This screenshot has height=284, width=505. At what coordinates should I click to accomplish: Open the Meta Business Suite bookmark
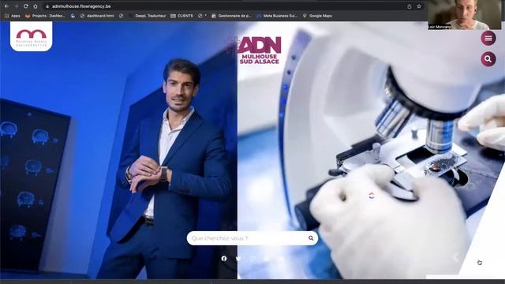(277, 16)
